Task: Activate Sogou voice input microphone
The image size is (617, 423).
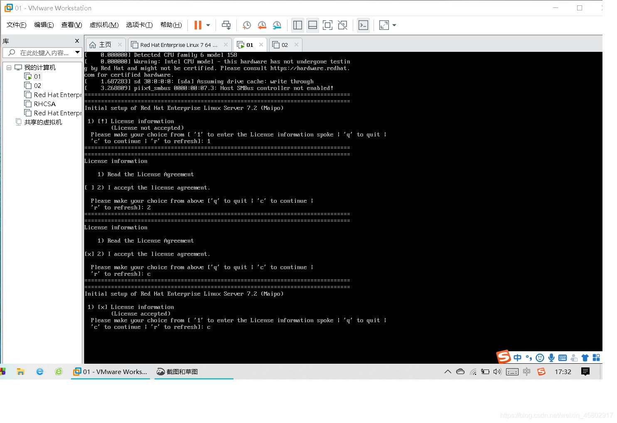Action: [551, 357]
